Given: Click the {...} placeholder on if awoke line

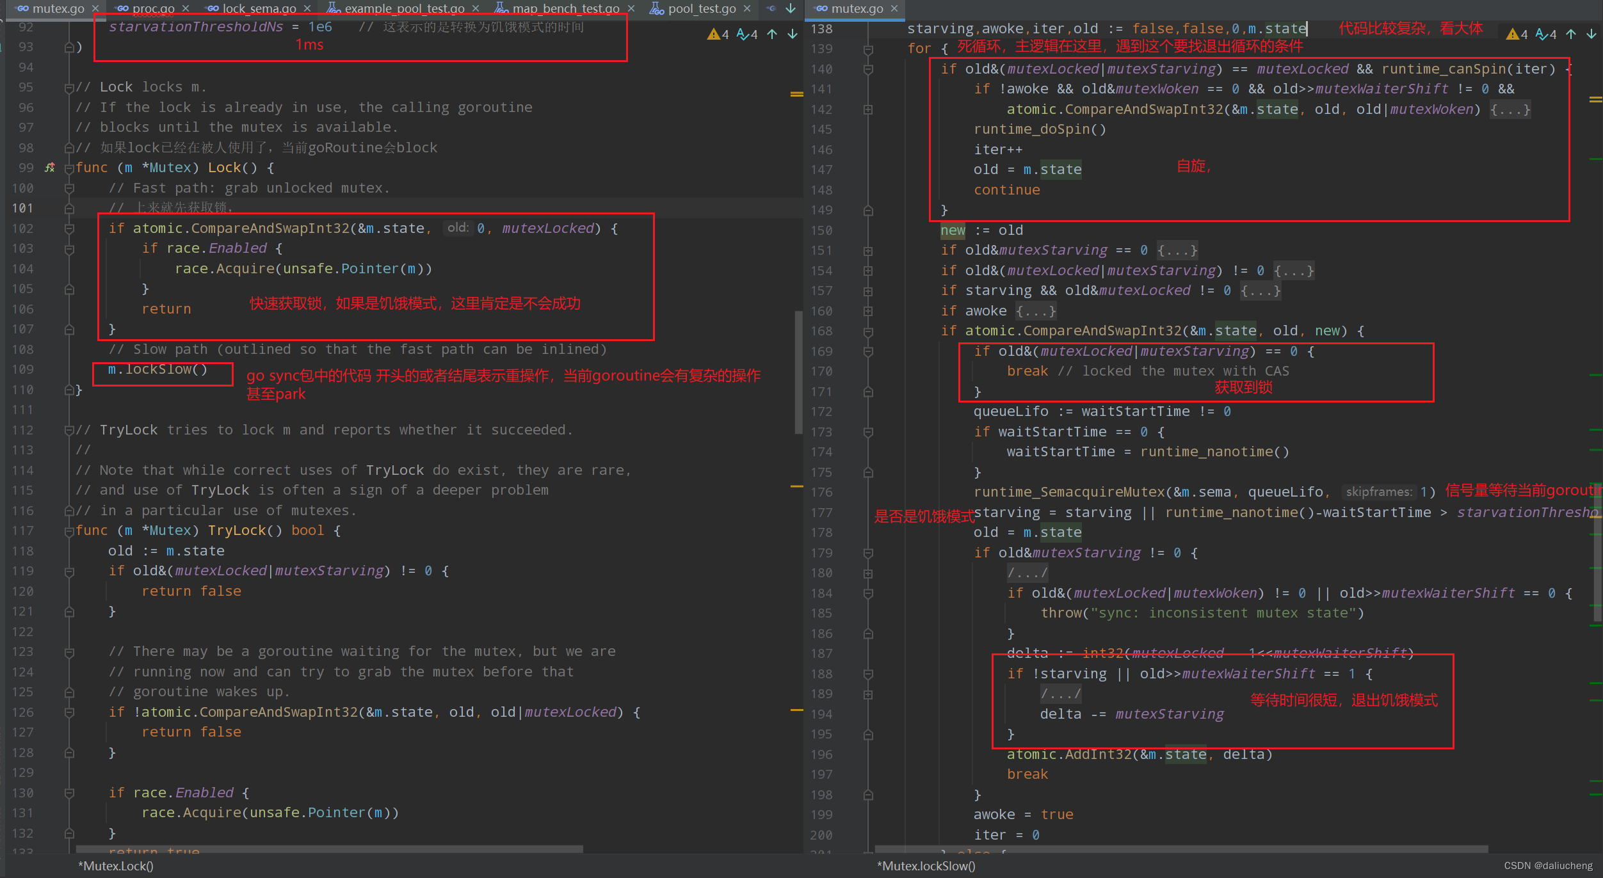Looking at the screenshot, I should [1035, 311].
